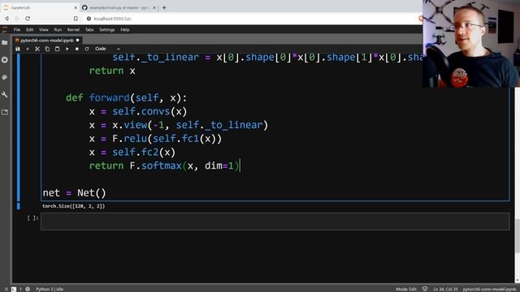Click the terminals count icon in status bar

click(x=14, y=289)
